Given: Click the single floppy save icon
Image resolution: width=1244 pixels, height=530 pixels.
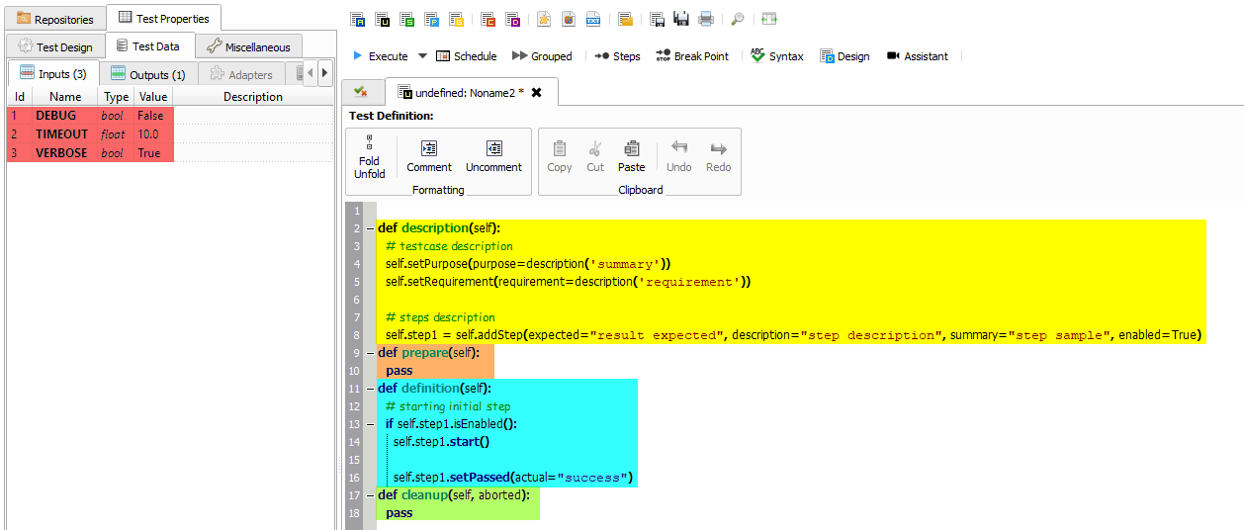Looking at the screenshot, I should pyautogui.click(x=657, y=19).
